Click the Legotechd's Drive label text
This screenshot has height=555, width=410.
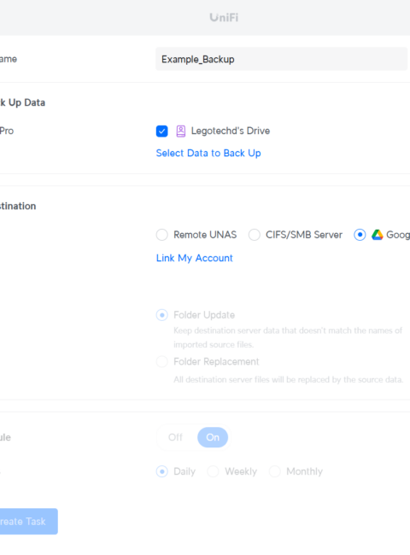231,131
